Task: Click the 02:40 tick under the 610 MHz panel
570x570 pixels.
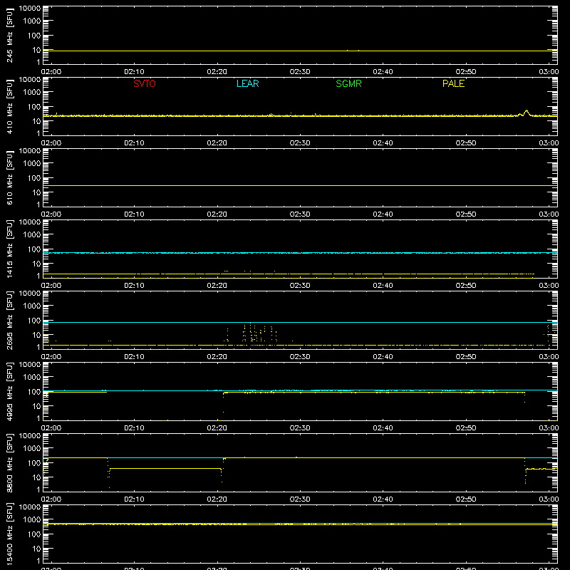Action: [x=383, y=214]
